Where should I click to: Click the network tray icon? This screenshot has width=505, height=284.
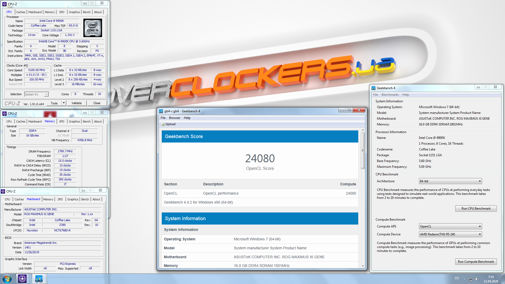pyautogui.click(x=471, y=279)
